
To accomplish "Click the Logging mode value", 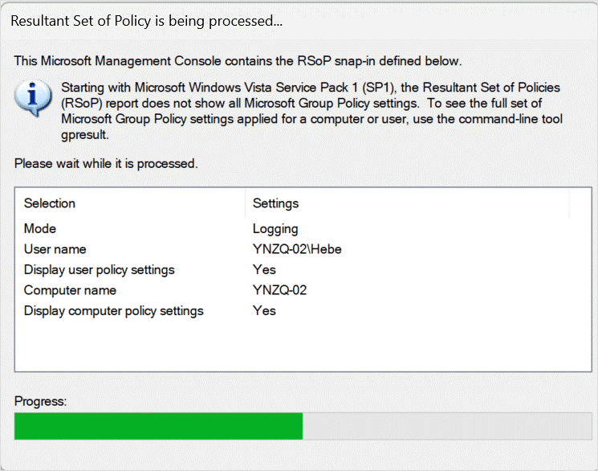I will coord(275,229).
